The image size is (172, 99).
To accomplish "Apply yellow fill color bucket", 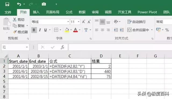I will 67,30.
